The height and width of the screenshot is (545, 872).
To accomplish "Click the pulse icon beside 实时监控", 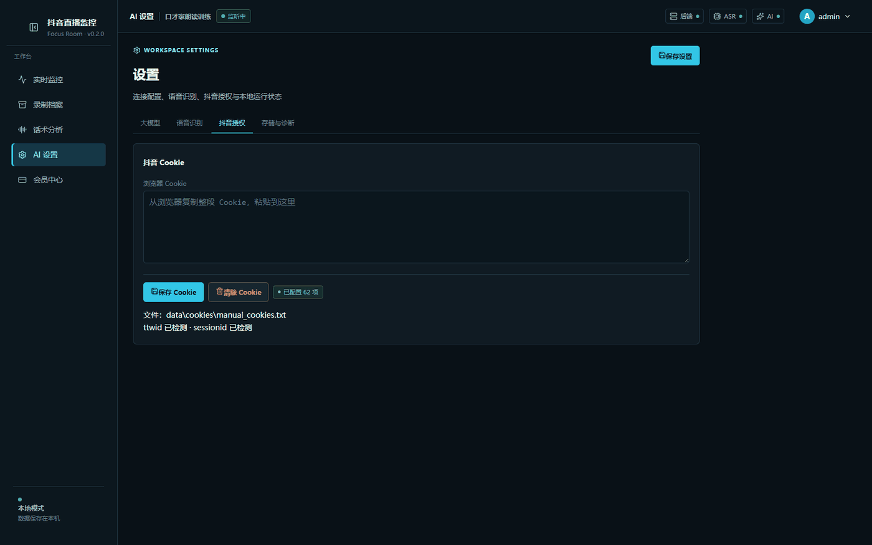I will (x=22, y=80).
